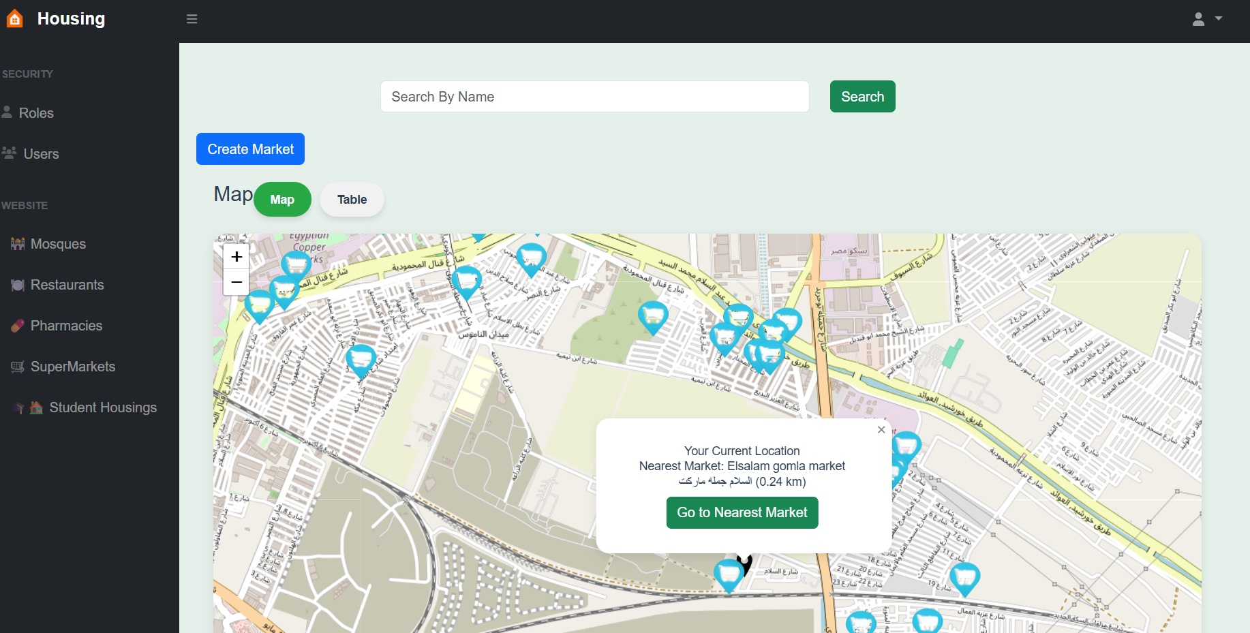Image resolution: width=1250 pixels, height=633 pixels.
Task: Click the Pharmacies pill icon
Action: coord(18,326)
